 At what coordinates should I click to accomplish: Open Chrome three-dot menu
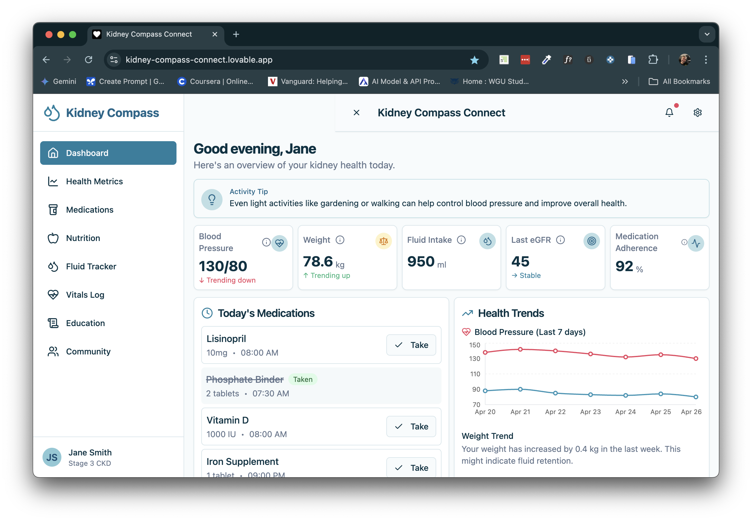point(706,60)
